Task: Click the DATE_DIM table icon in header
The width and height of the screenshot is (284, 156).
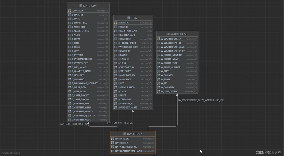Action: pyautogui.click(x=81, y=6)
